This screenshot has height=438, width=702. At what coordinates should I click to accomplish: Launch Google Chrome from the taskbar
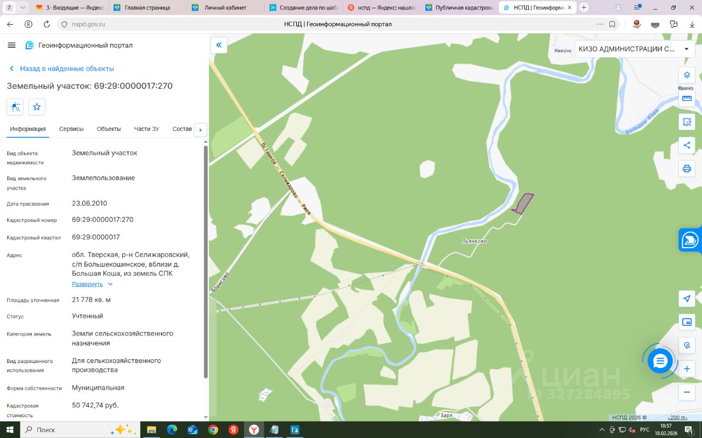[x=213, y=430]
